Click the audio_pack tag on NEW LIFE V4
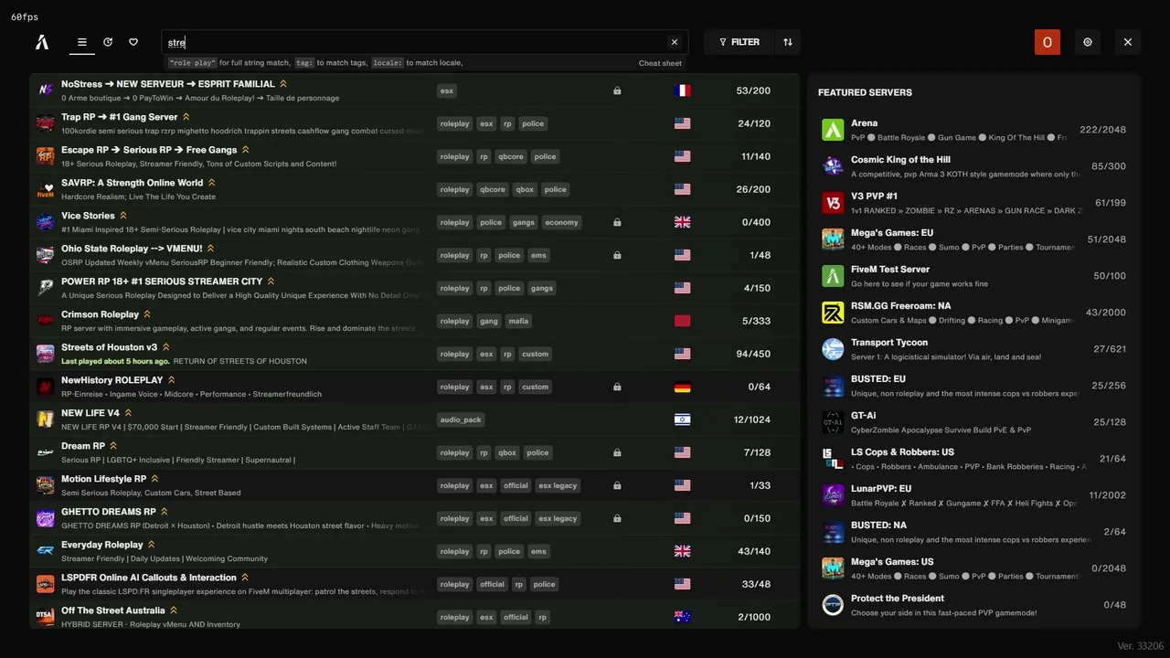This screenshot has height=658, width=1170. 461,419
